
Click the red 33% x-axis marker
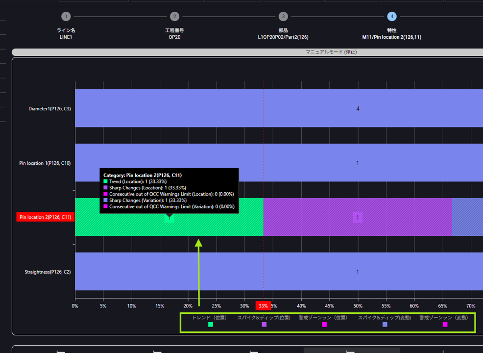point(263,306)
